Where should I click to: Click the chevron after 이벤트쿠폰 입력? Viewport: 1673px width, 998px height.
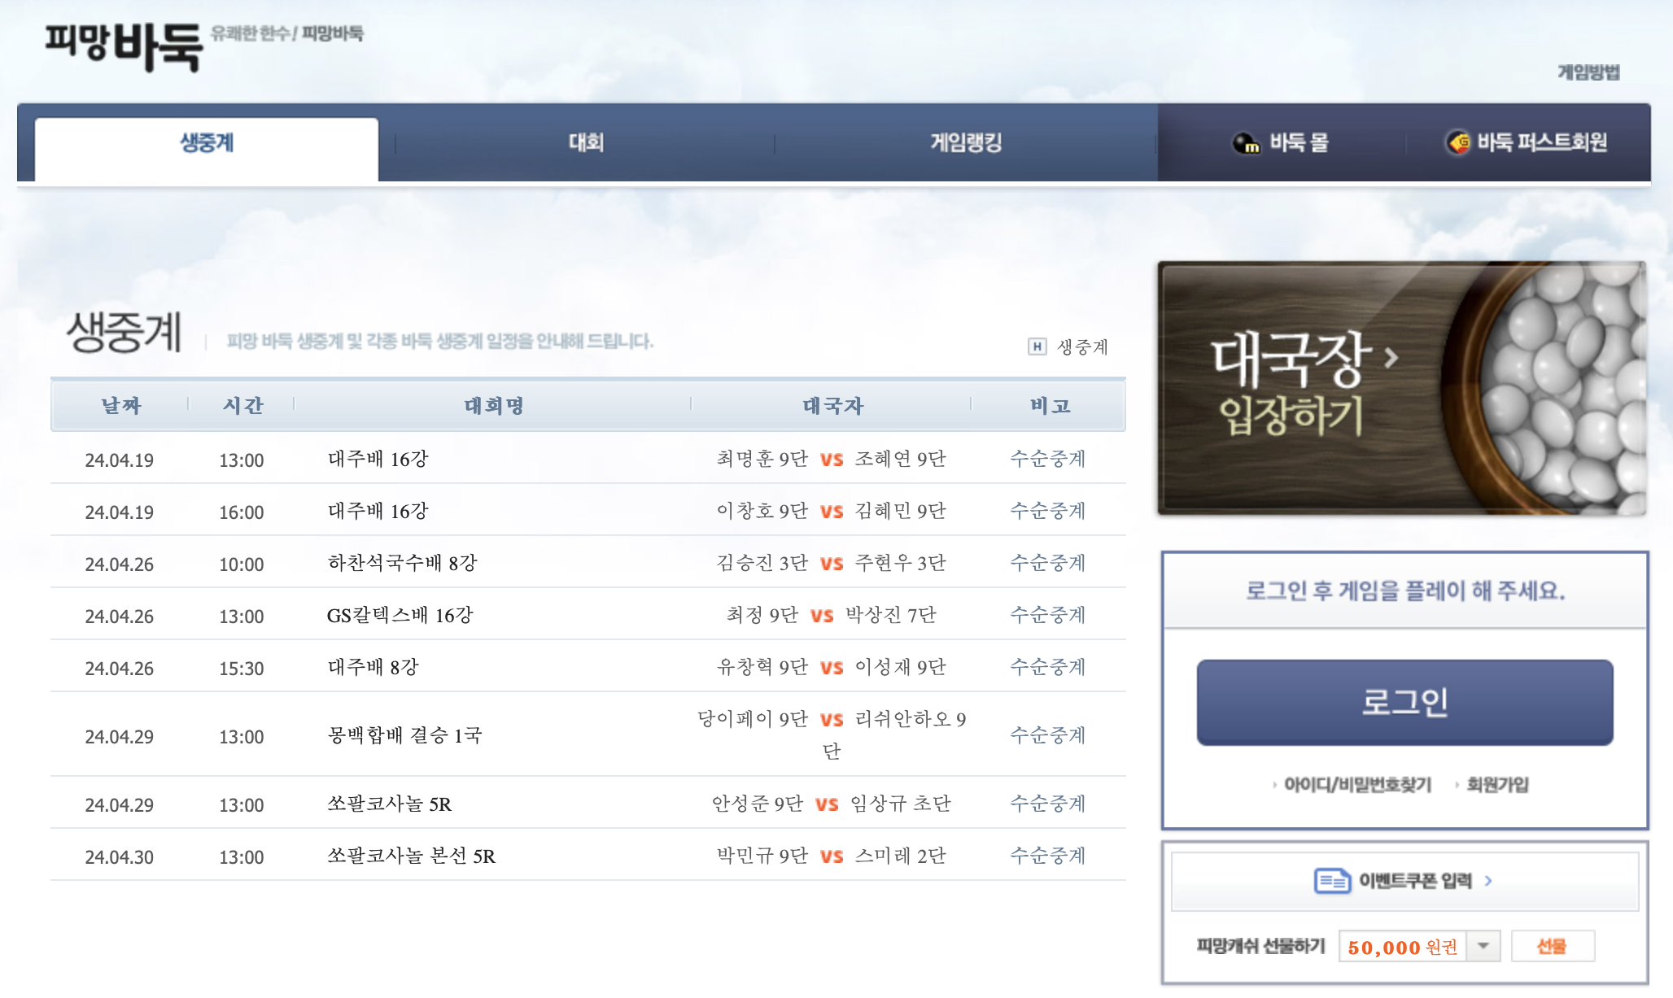coord(1488,881)
